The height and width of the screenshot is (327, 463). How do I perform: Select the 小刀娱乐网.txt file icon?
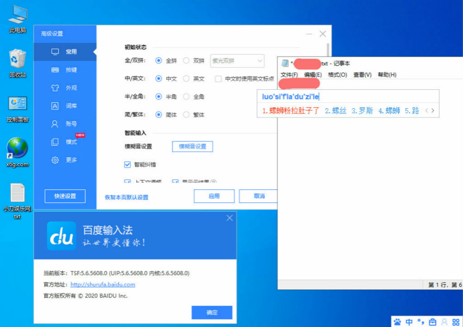[x=17, y=201]
